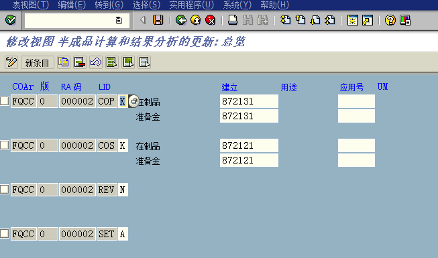Create a new session icon

click(x=353, y=20)
